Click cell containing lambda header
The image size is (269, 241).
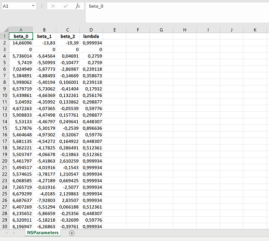(x=91, y=36)
